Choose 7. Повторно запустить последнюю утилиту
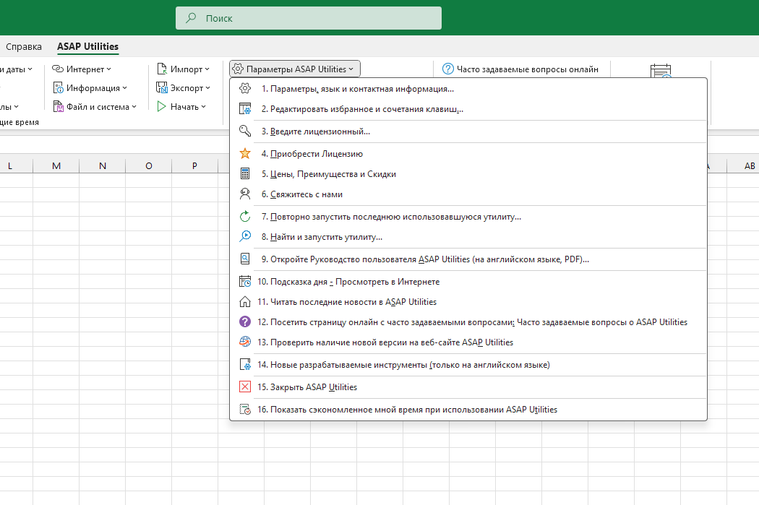Screen dimensions: 759x505 (x=468, y=217)
